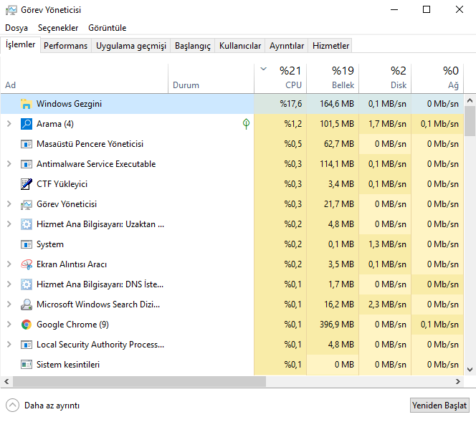Click the Windows Gezgini folder icon
This screenshot has width=476, height=422.
27,104
